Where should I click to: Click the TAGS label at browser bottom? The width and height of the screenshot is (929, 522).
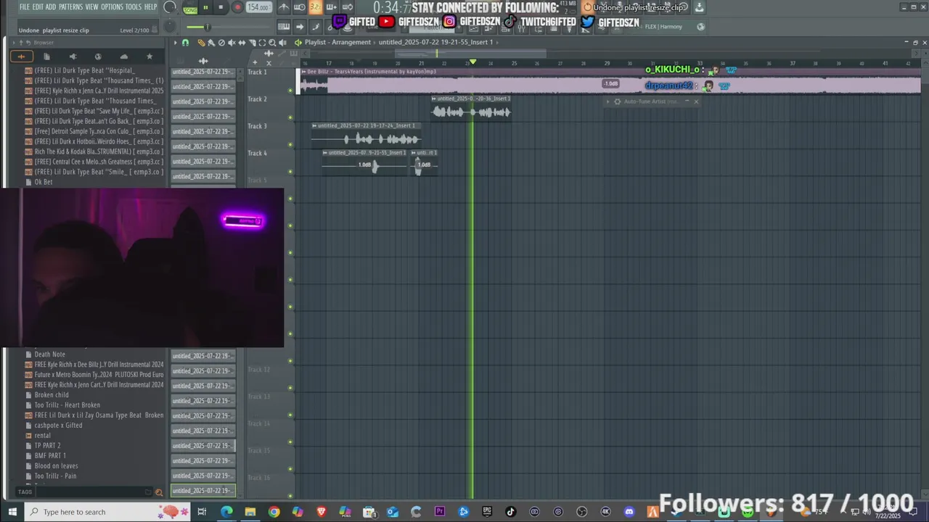[x=25, y=492]
